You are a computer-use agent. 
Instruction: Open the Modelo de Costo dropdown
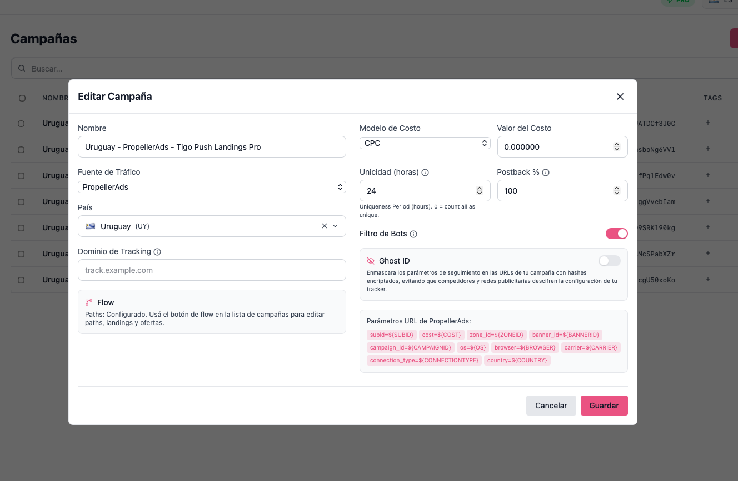coord(425,143)
